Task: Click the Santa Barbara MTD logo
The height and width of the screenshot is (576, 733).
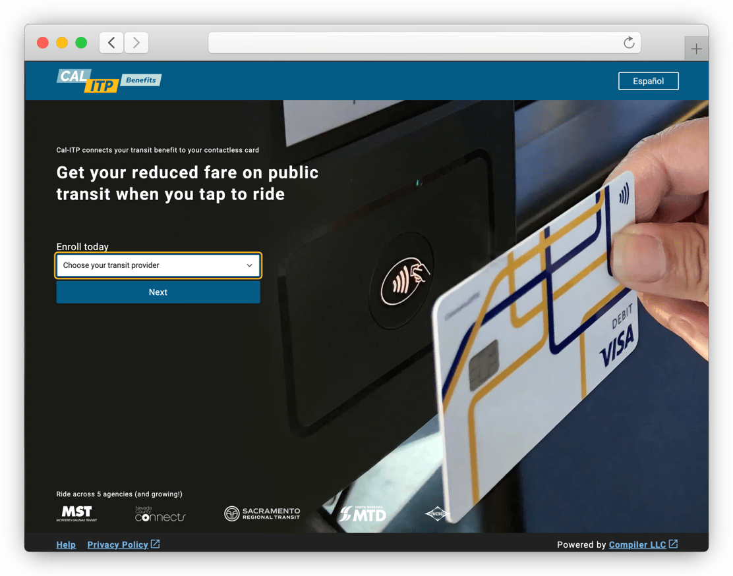Action: [363, 513]
